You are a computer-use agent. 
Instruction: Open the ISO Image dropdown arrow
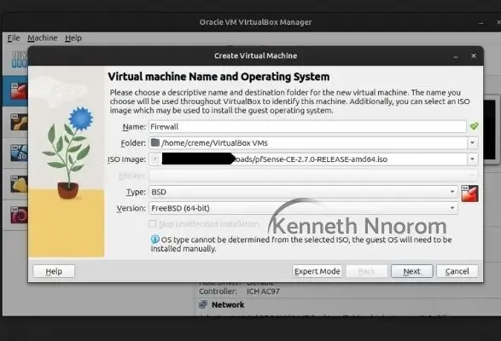click(472, 159)
